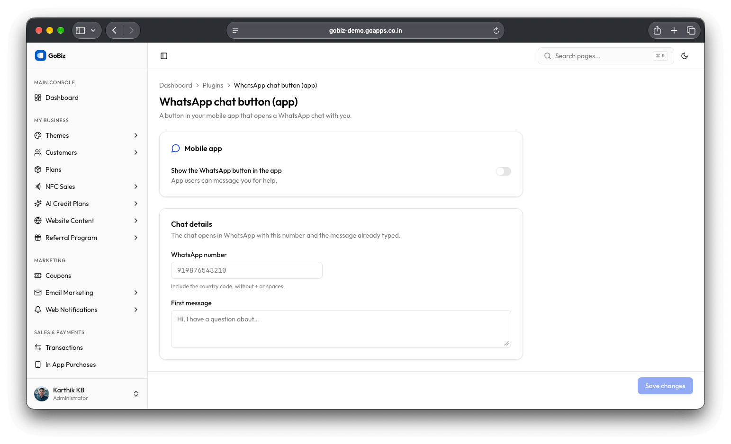Click the Themes palette icon
The image size is (731, 444).
point(38,135)
